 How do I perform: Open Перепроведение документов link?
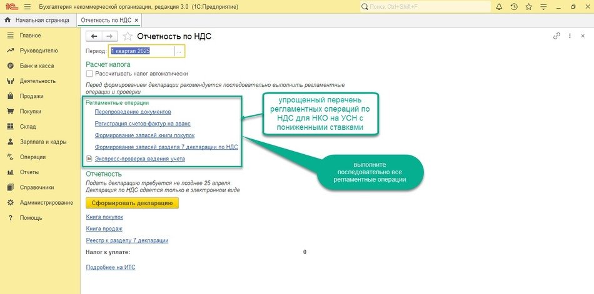(133, 112)
